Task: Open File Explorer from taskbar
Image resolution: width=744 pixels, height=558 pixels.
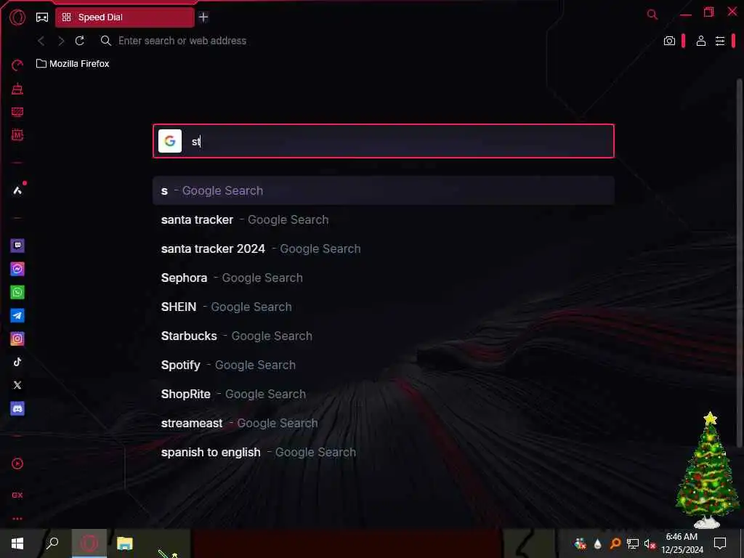Action: tap(125, 543)
